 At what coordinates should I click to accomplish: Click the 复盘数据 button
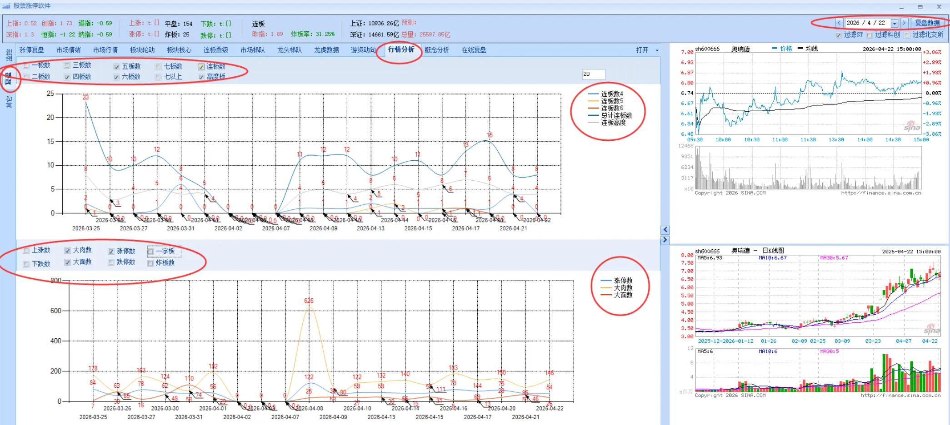(x=927, y=23)
